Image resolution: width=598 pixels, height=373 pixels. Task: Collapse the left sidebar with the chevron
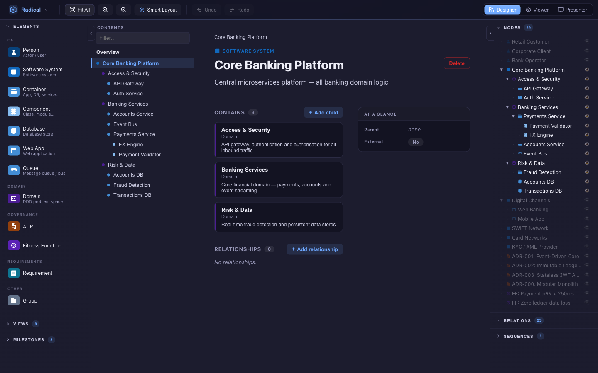point(91,33)
